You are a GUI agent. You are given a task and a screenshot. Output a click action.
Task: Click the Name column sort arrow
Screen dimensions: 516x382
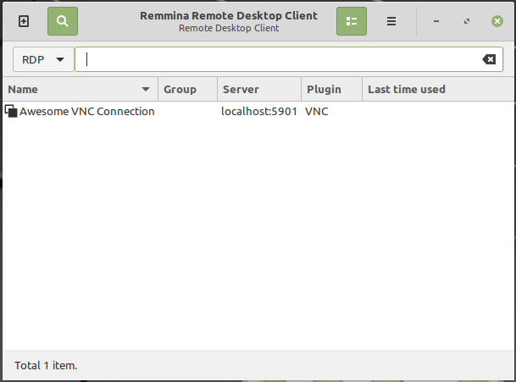146,89
